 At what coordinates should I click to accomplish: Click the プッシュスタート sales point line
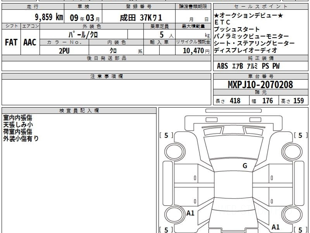tap(237, 29)
